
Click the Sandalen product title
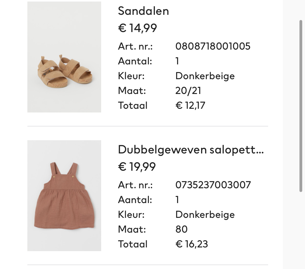[x=143, y=11]
